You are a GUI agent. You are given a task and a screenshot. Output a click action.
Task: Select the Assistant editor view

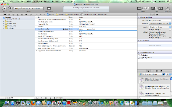point(143,8)
